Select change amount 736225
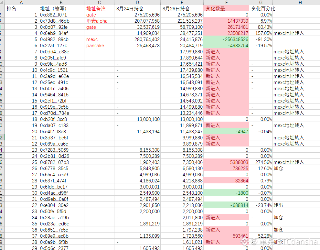The height and width of the screenshot is (250, 320). [226, 168]
